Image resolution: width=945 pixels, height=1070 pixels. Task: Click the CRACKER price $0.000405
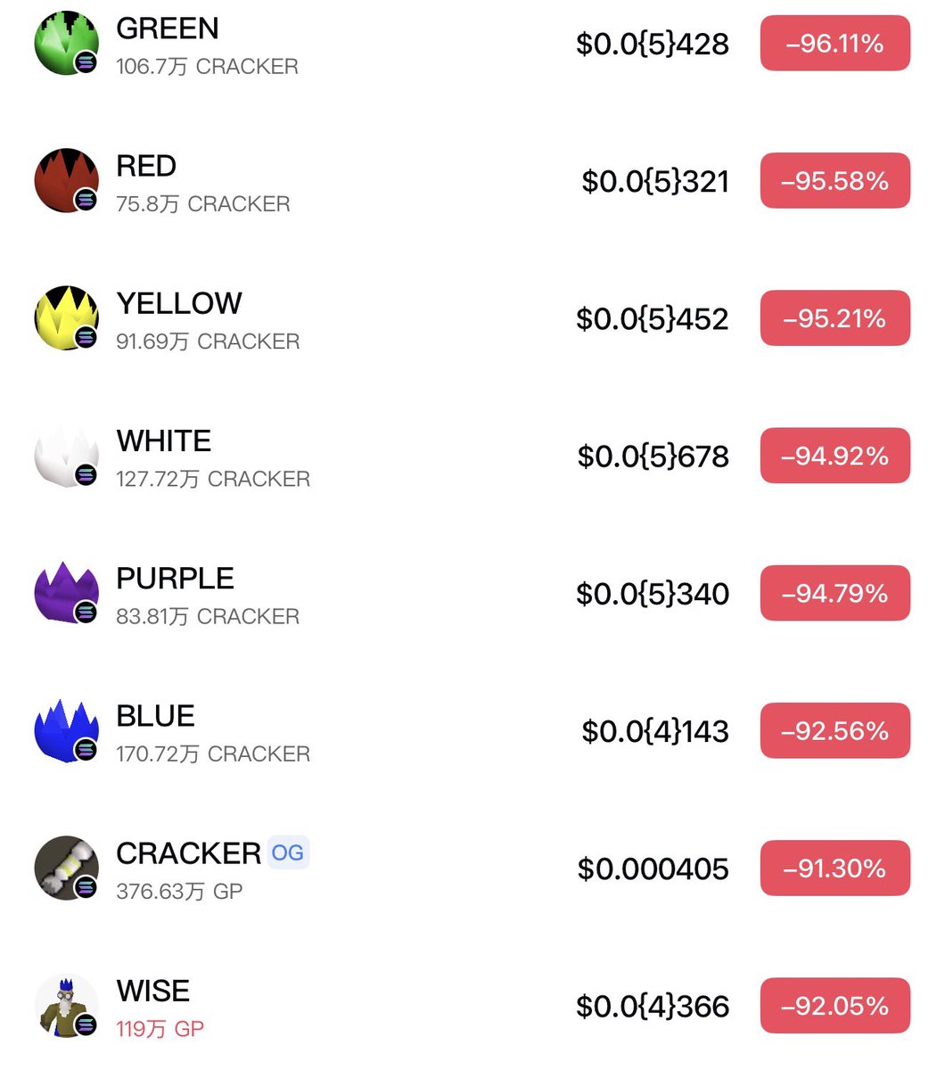pyautogui.click(x=653, y=869)
